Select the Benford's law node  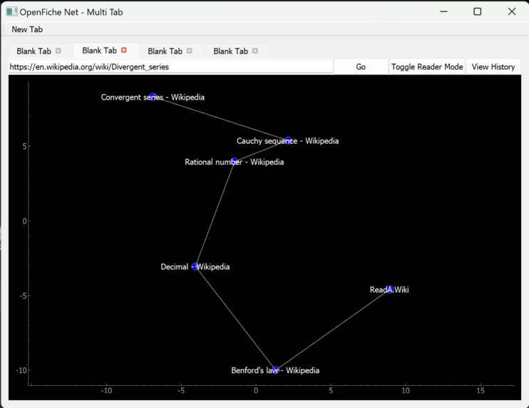tap(276, 370)
